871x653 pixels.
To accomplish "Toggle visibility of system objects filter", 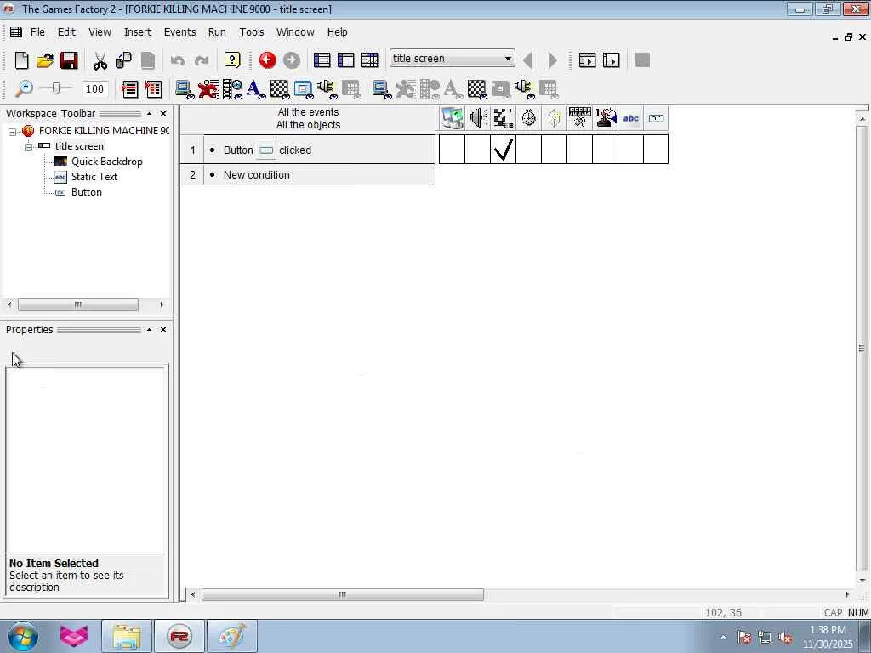I will [185, 89].
